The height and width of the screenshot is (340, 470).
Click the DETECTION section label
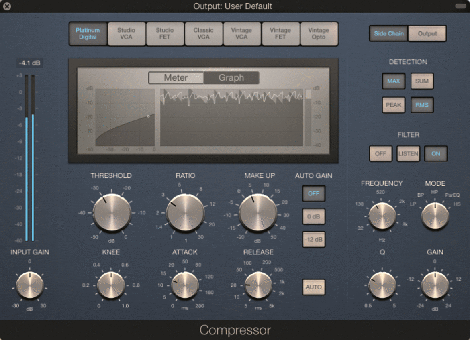click(x=408, y=62)
